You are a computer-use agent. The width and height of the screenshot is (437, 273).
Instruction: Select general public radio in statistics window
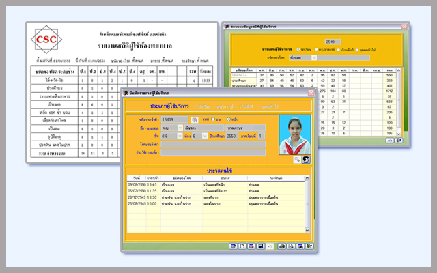(x=356, y=50)
